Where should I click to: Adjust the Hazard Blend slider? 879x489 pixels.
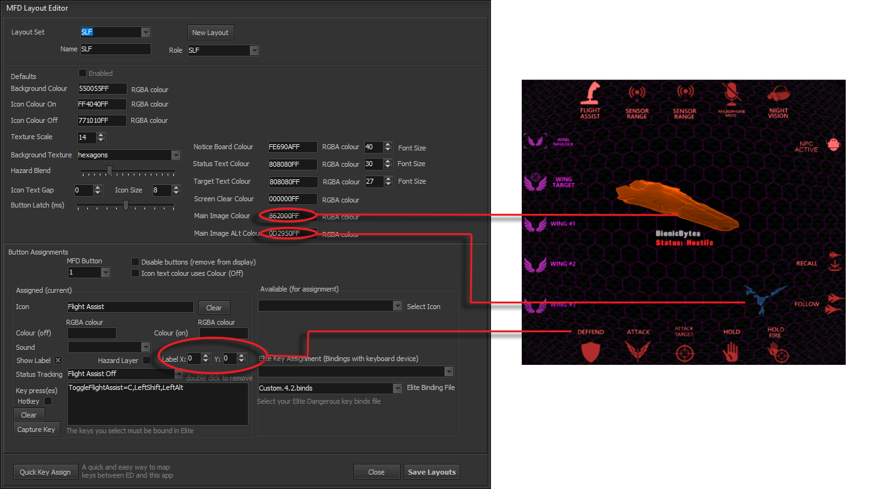click(110, 171)
